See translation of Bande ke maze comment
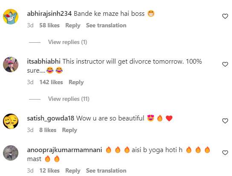232x176 pixels. click(x=106, y=26)
